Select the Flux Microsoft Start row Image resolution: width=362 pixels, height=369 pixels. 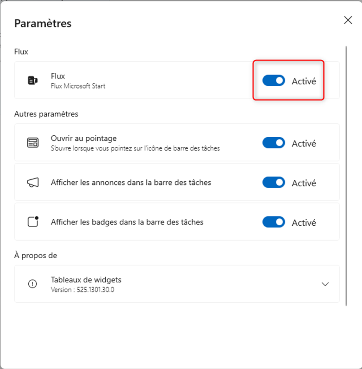(x=153, y=80)
